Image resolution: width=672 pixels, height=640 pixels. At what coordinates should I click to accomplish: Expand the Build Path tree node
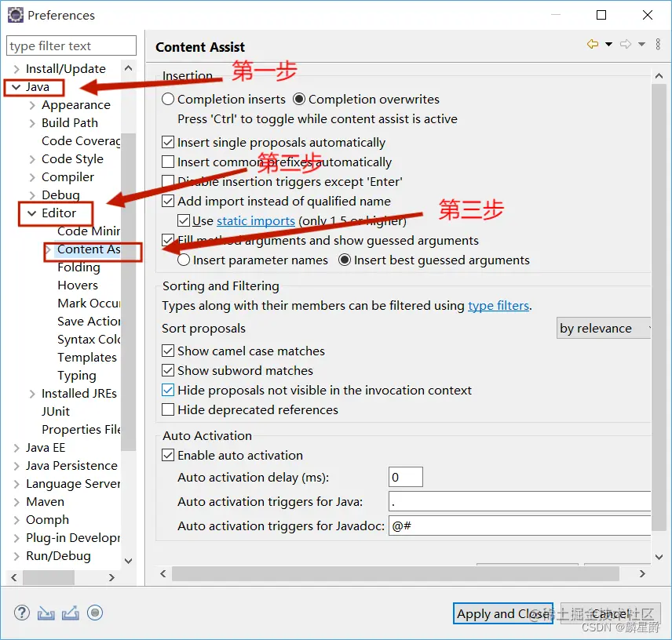pyautogui.click(x=32, y=123)
